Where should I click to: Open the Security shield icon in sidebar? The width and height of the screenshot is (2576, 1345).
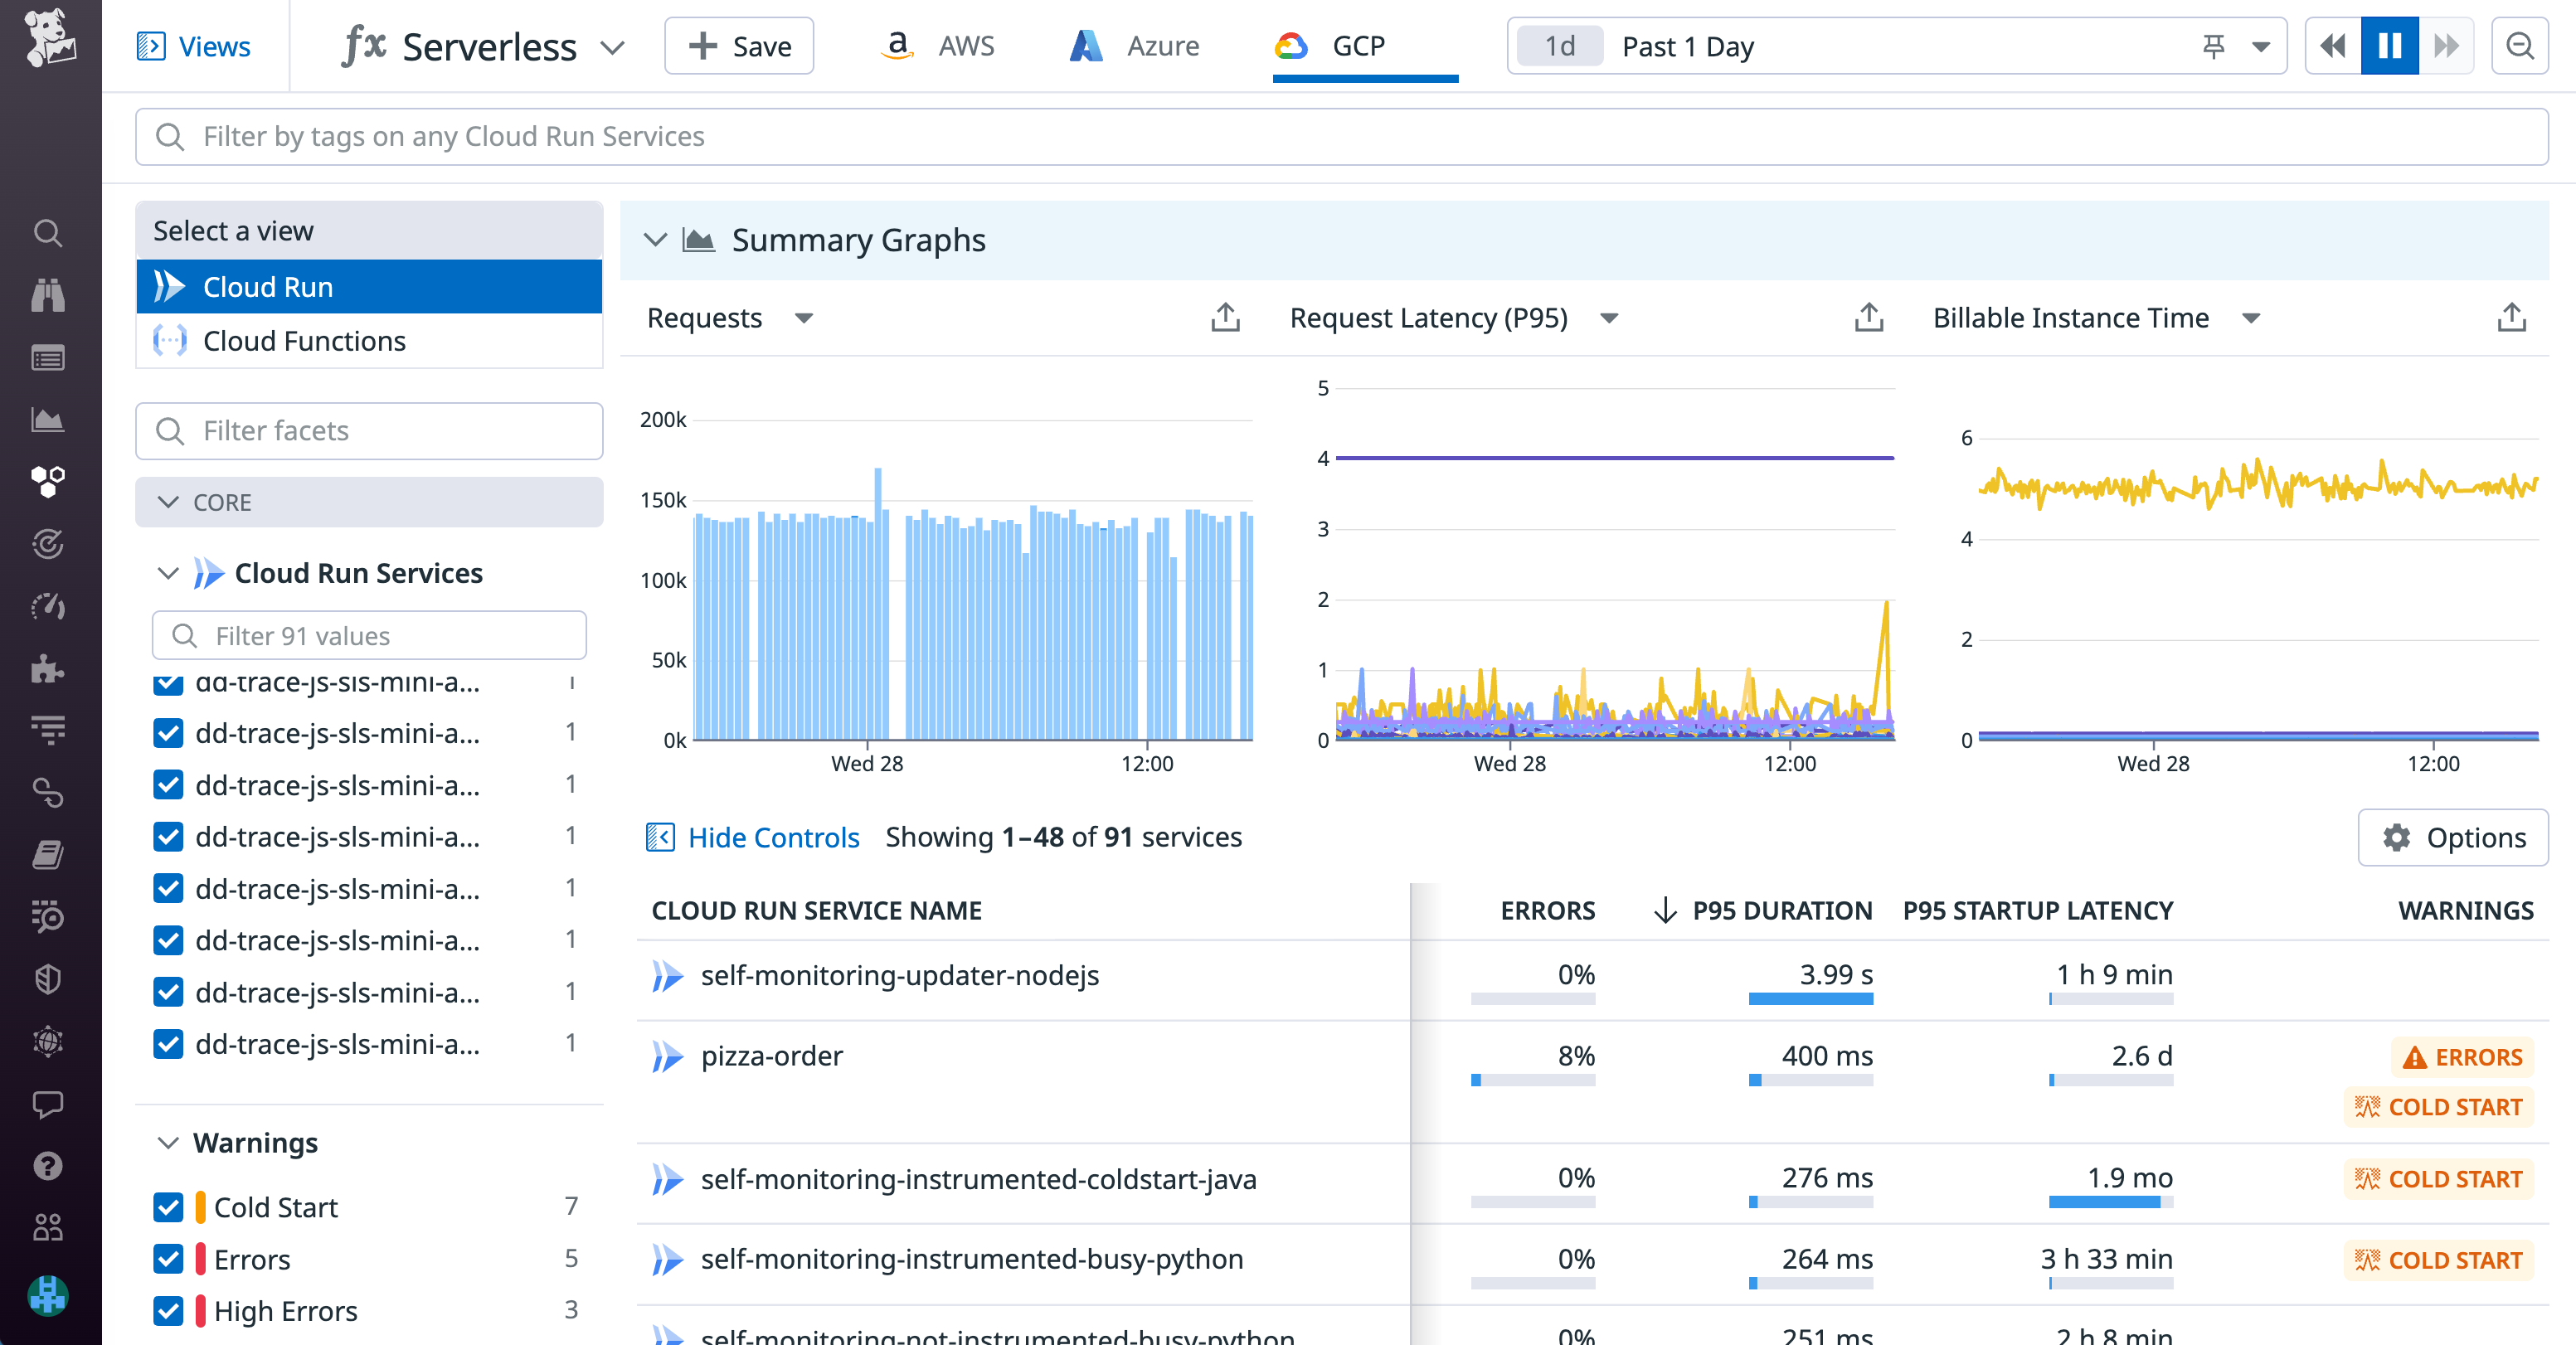[x=48, y=979]
